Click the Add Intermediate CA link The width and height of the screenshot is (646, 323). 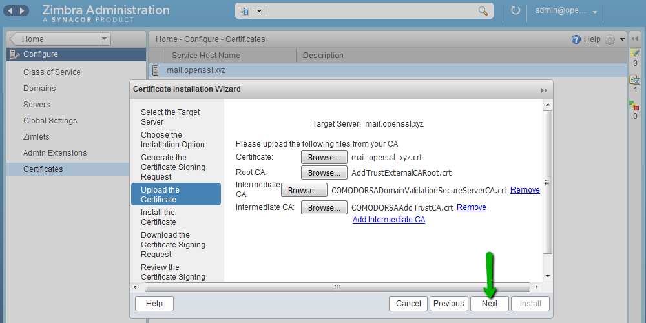tap(388, 220)
